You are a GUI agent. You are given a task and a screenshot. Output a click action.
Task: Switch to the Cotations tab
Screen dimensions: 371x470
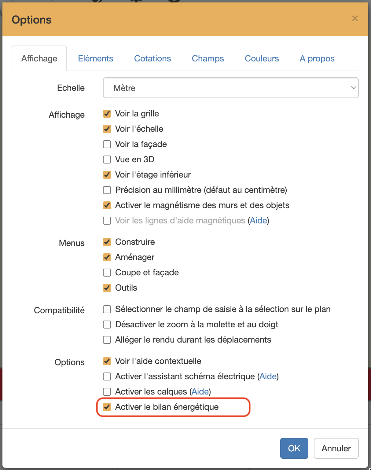(152, 58)
